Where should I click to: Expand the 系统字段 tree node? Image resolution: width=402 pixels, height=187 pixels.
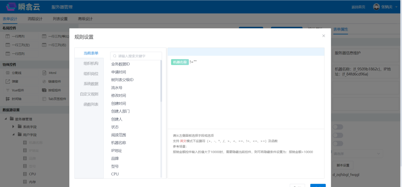(14, 127)
